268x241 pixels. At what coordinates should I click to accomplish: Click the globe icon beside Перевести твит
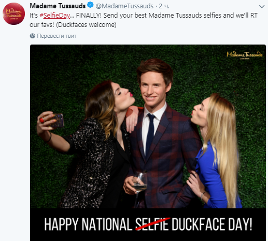33,36
